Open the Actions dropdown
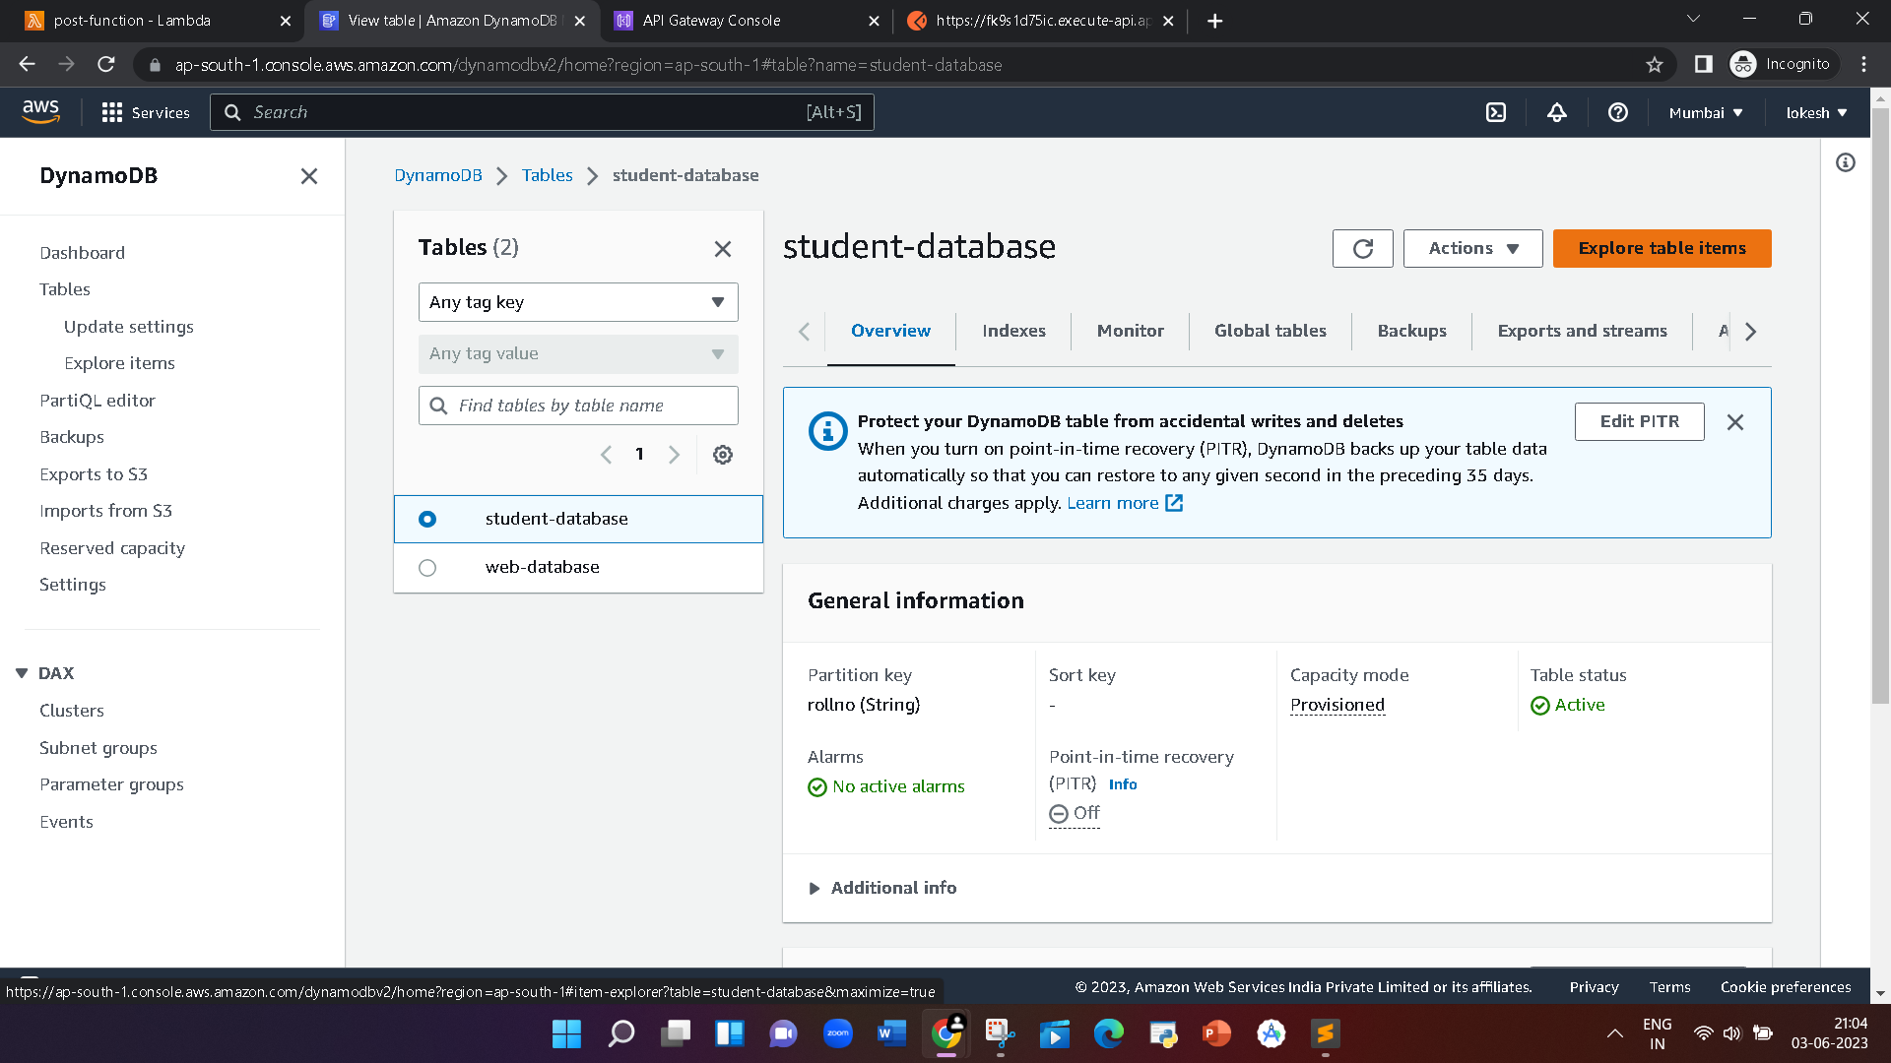This screenshot has height=1063, width=1891. point(1471,248)
